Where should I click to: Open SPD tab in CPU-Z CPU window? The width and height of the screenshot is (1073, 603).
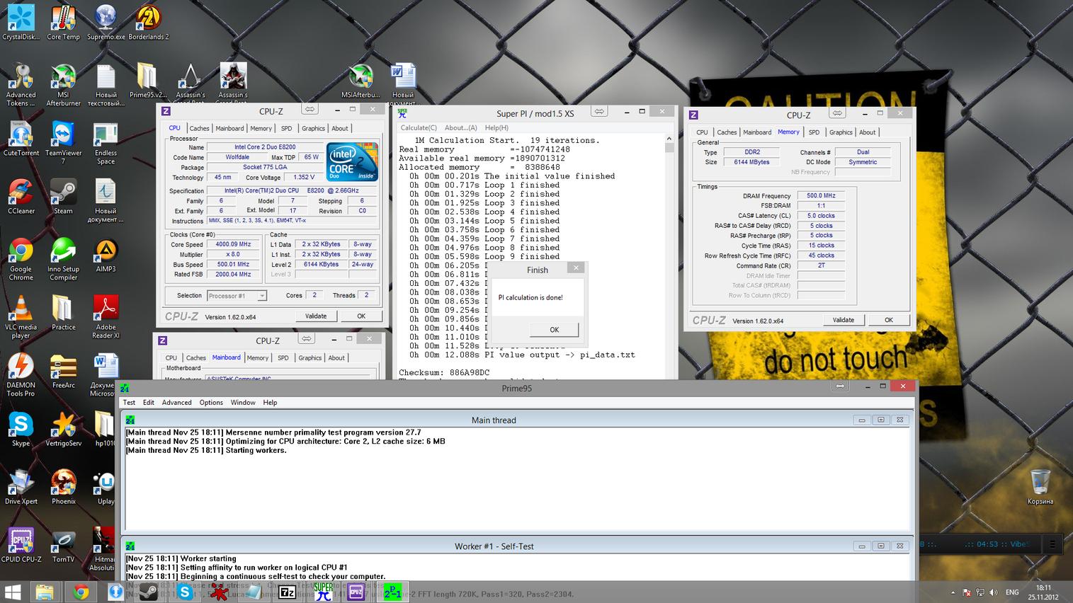[286, 128]
